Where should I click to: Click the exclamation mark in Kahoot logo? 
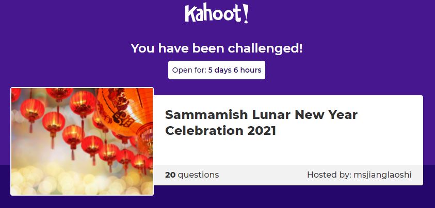pyautogui.click(x=245, y=13)
